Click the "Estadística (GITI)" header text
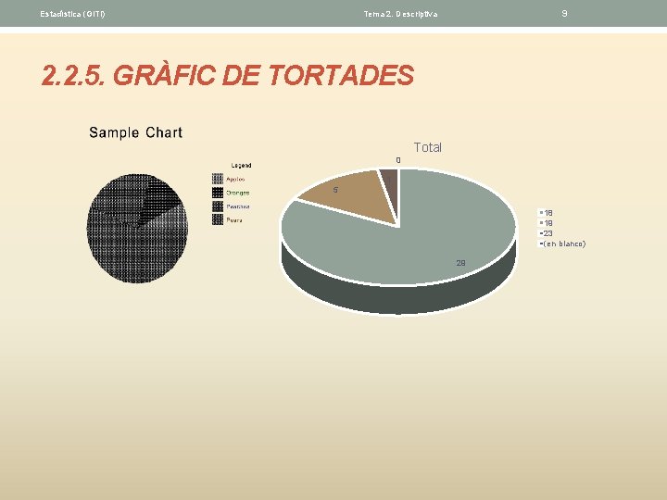Image resolution: width=667 pixels, height=500 pixels. (72, 14)
